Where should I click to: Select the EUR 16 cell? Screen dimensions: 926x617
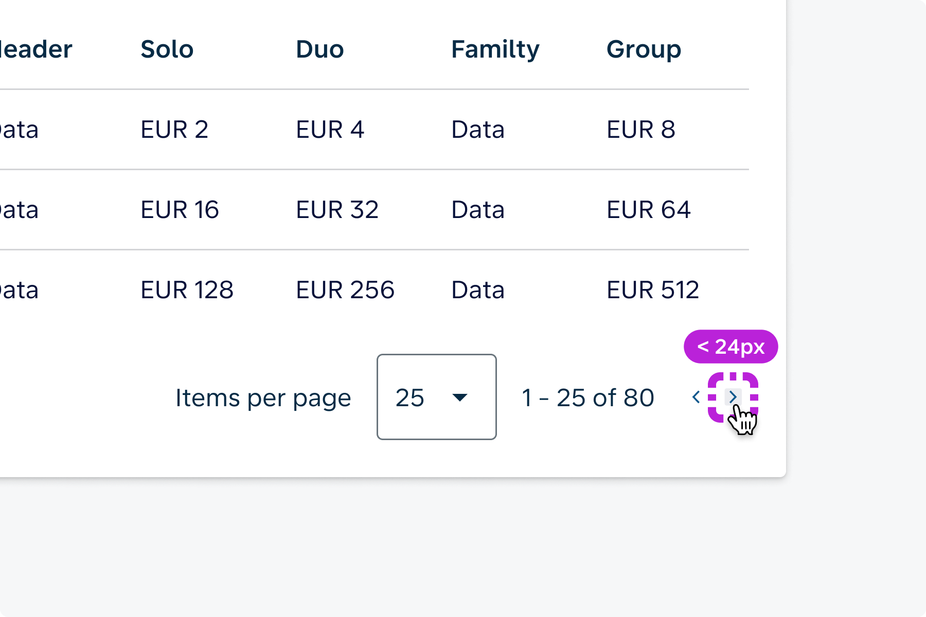(180, 210)
